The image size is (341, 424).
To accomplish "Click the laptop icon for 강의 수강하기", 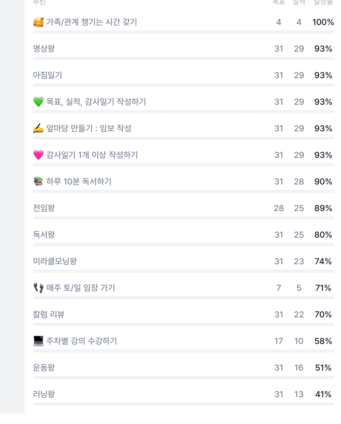I will 38,341.
